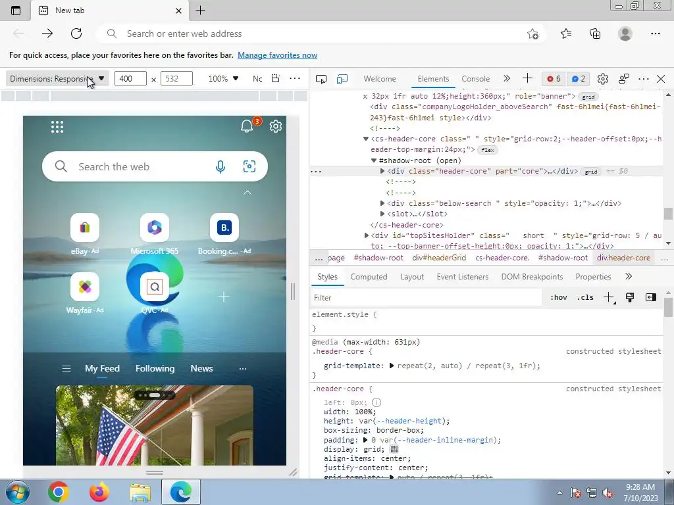Expand the div class header-core node

point(382,171)
